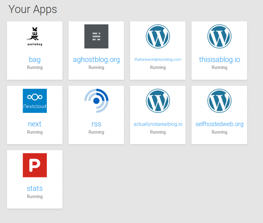The height and width of the screenshot is (223, 263).
Task: Visit the thisisablog.io link
Action: pyautogui.click(x=220, y=60)
